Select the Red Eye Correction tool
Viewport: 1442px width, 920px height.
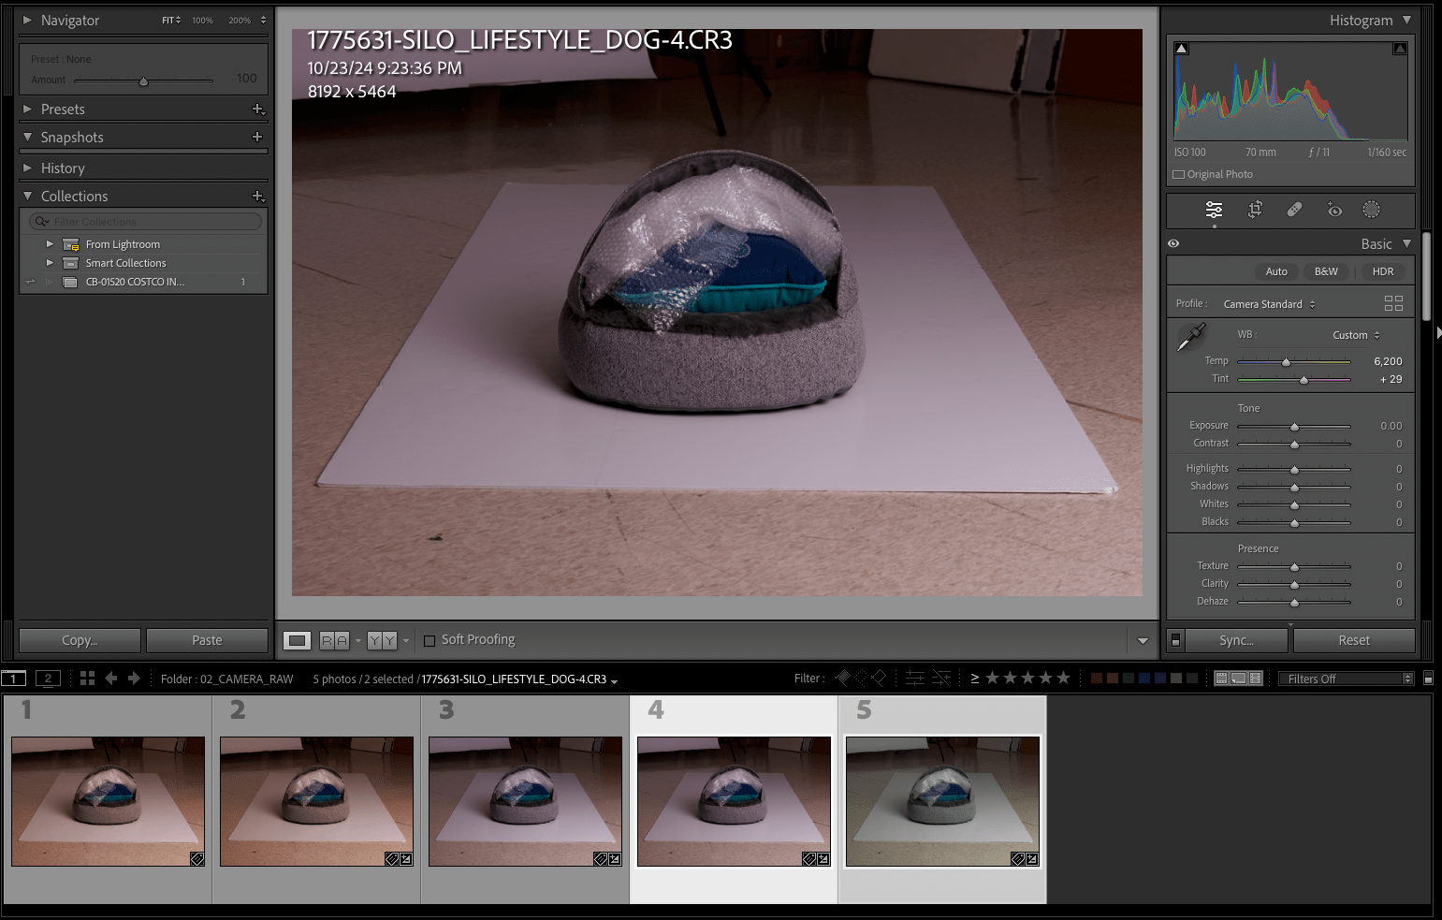(1334, 210)
